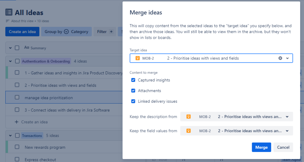
Task: Click the idea icon in Target idea field
Action: 137,58
